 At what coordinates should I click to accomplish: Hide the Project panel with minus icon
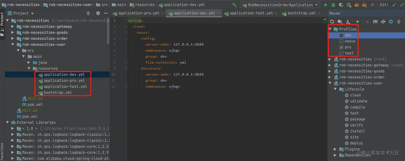pyautogui.click(x=106, y=13)
